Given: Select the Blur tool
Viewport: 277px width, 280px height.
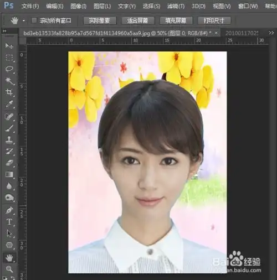Looking at the screenshot, I should tap(9, 186).
